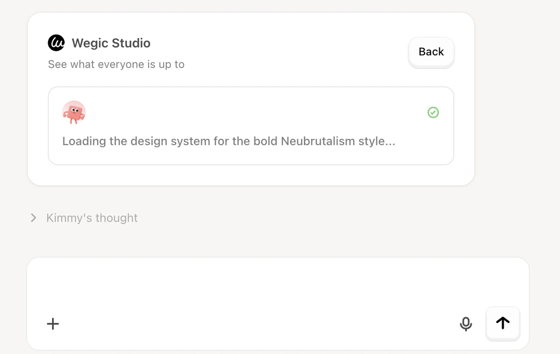Expand Kimmy's thought using the chevron
Viewport: 560px width, 354px height.
tap(33, 218)
